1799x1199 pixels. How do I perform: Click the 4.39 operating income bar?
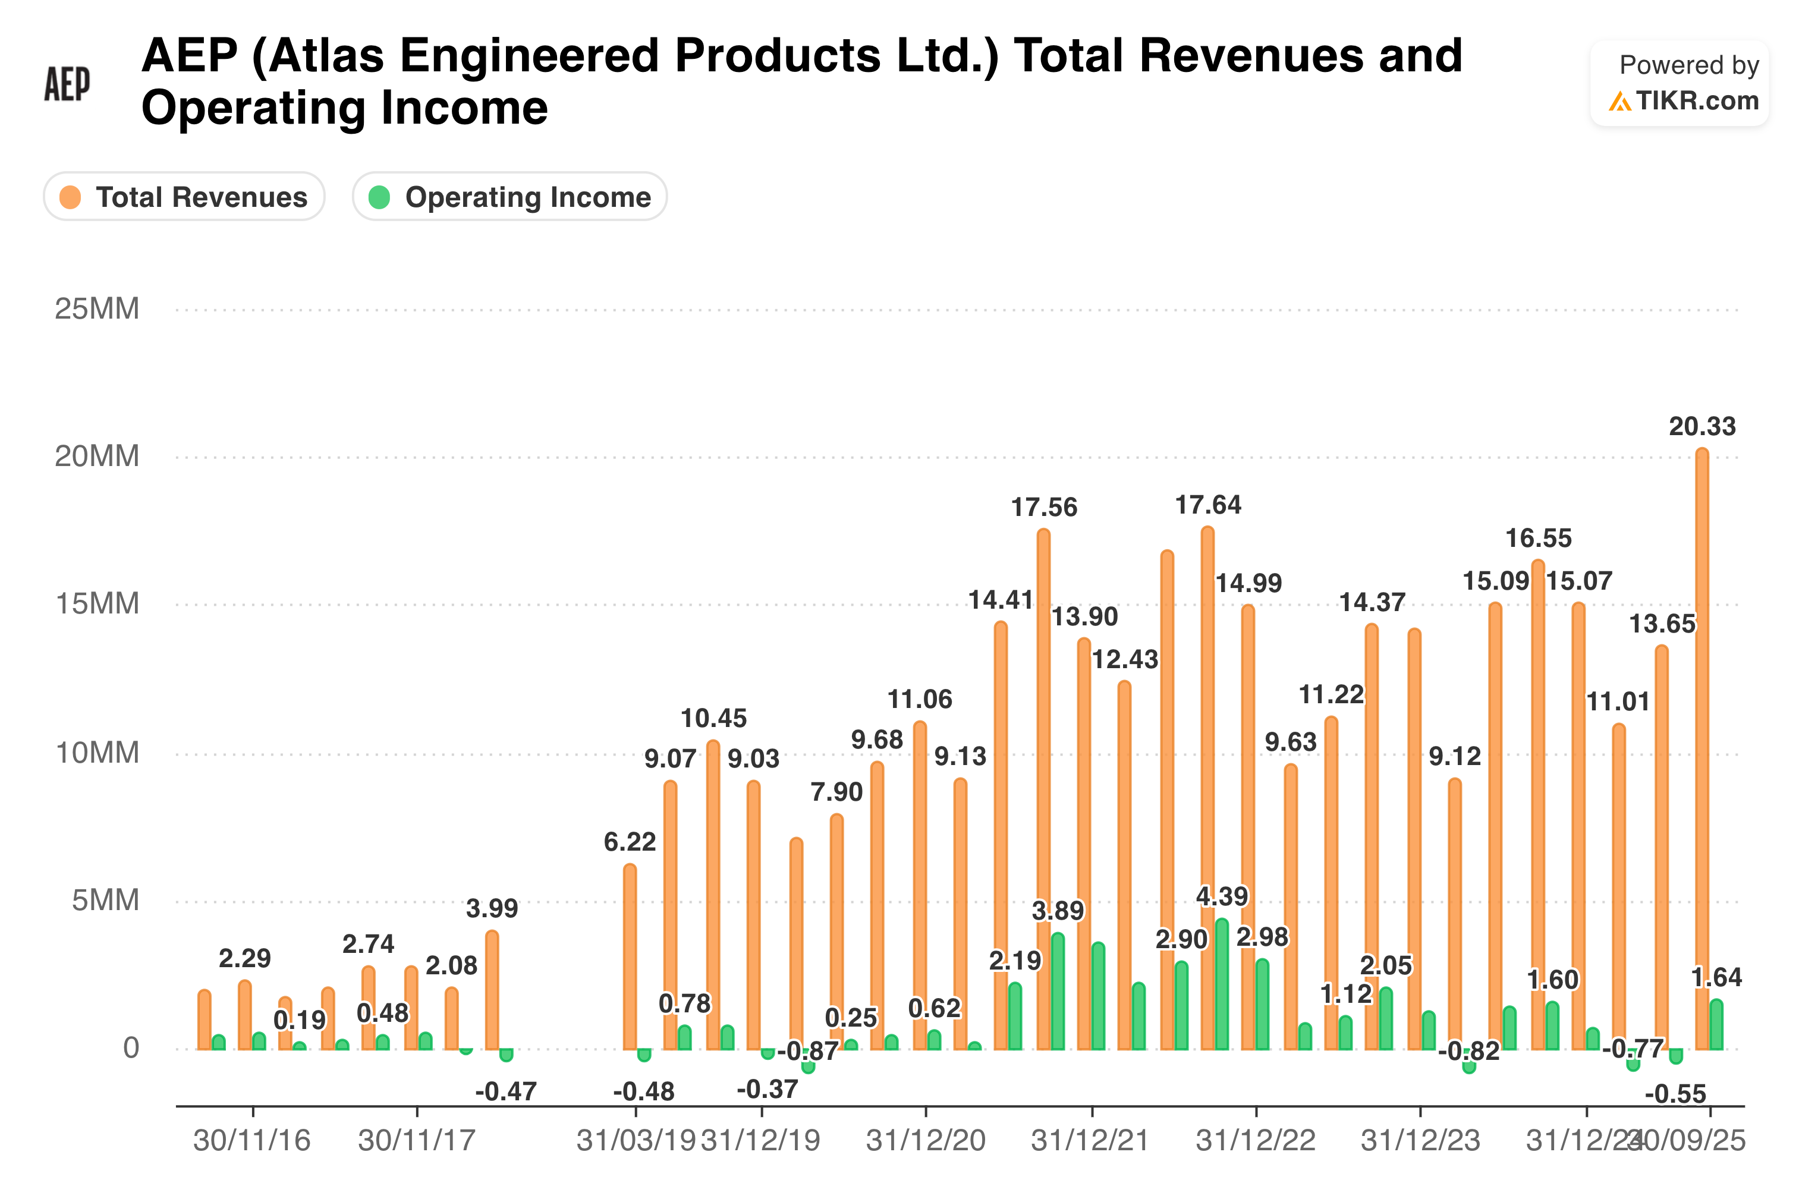point(1221,984)
